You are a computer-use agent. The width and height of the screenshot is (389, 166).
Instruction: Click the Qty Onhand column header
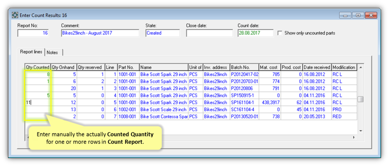click(x=64, y=67)
